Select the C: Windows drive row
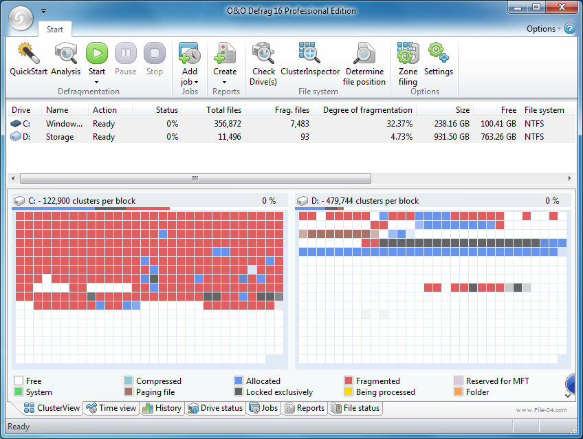This screenshot has height=439, width=583. 291,124
